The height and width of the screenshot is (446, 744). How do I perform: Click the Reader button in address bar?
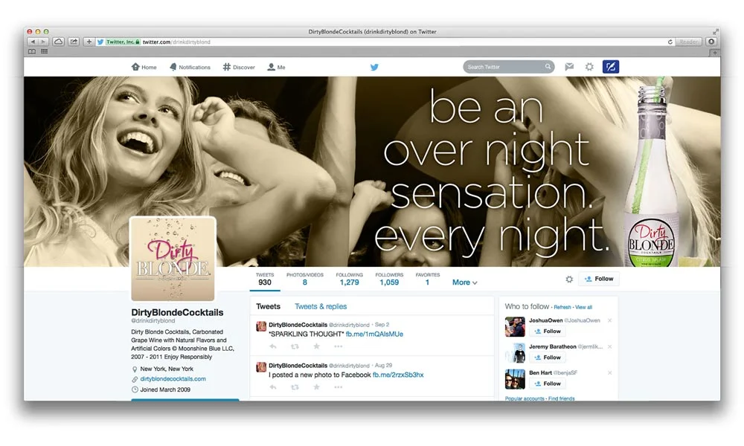click(688, 42)
